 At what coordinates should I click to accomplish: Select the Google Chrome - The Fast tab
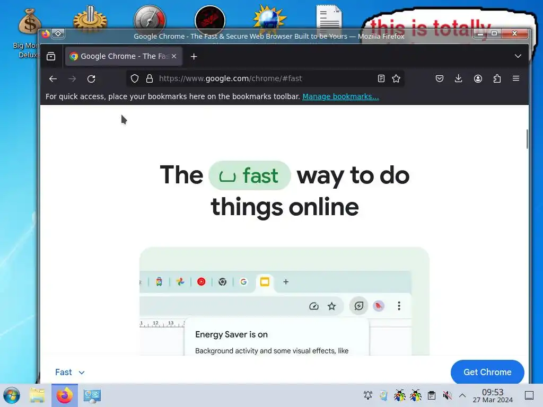124,56
